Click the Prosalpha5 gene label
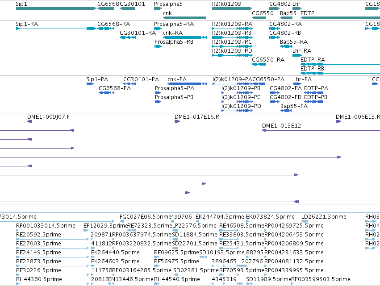The image size is (380, 286). click(168, 4)
